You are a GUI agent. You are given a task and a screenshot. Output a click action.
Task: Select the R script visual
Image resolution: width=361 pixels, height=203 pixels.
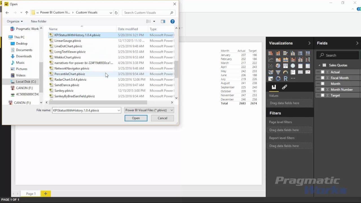[285, 79]
